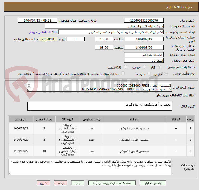Viewport: 199px width, 190px height.
Task: Click the چاپ print button
Action: click(77, 183)
